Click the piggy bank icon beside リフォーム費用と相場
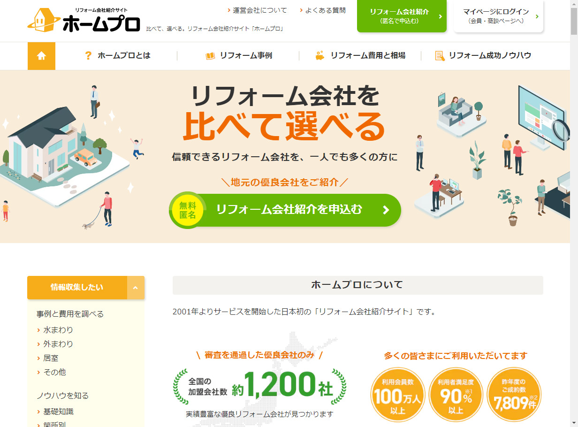The width and height of the screenshot is (578, 427). 320,55
